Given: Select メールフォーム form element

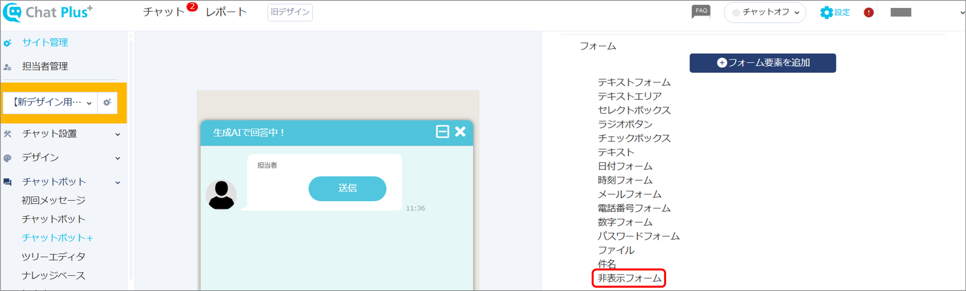Looking at the screenshot, I should click(629, 194).
